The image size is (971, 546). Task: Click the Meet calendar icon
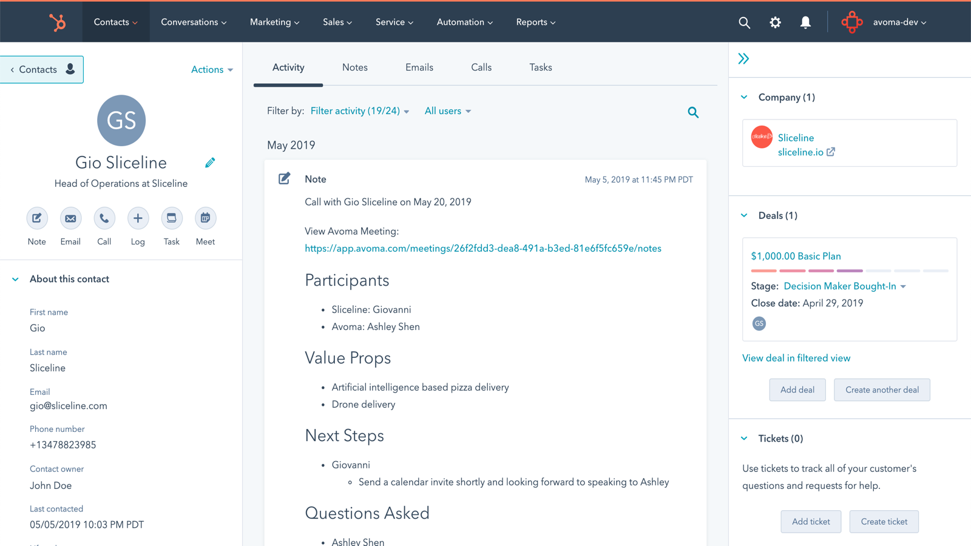pos(205,218)
